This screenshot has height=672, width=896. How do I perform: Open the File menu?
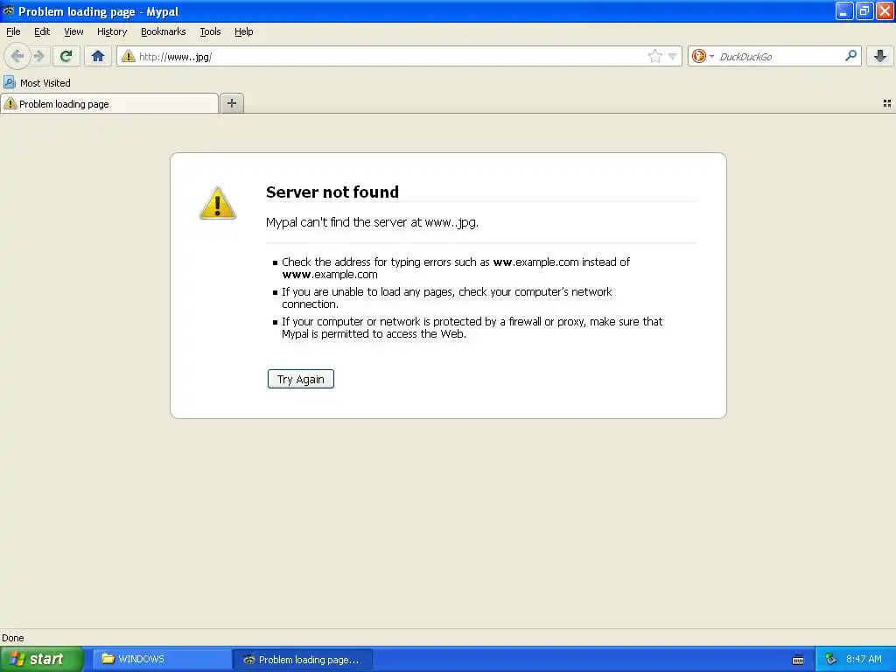point(13,31)
